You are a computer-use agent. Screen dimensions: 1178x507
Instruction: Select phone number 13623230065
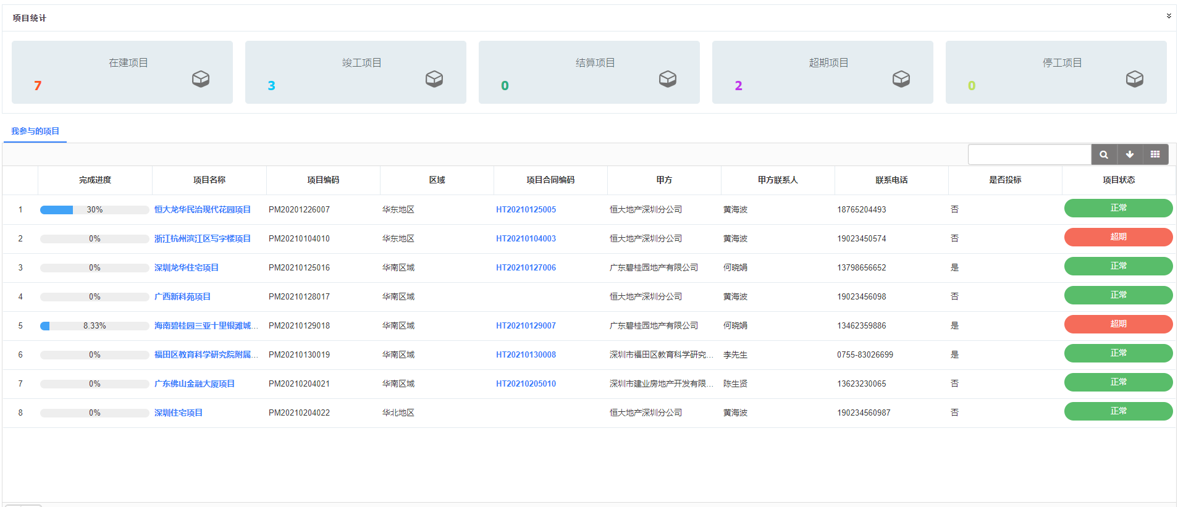click(x=861, y=383)
